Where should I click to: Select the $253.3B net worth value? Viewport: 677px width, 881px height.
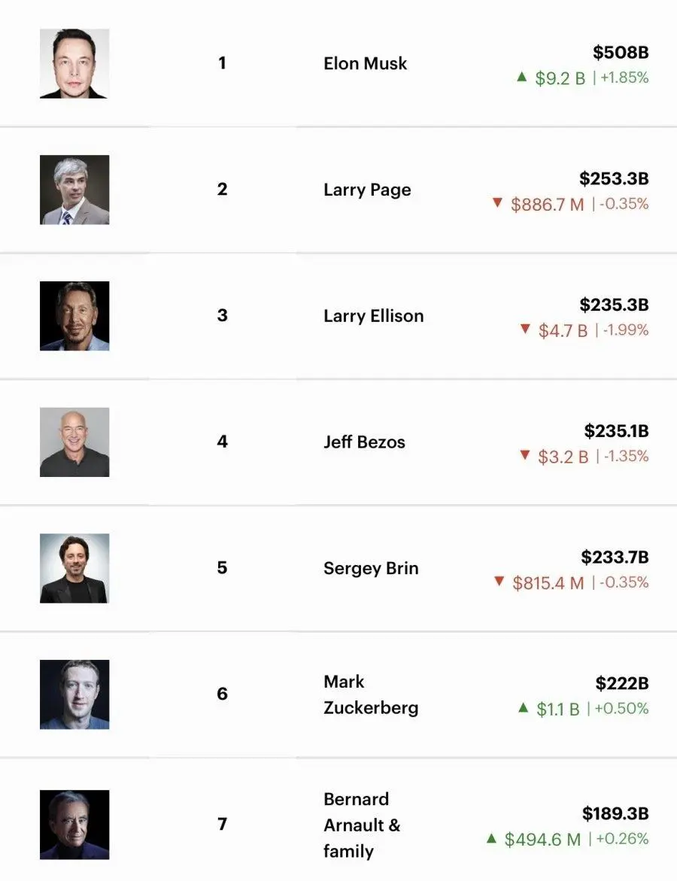[x=613, y=179]
